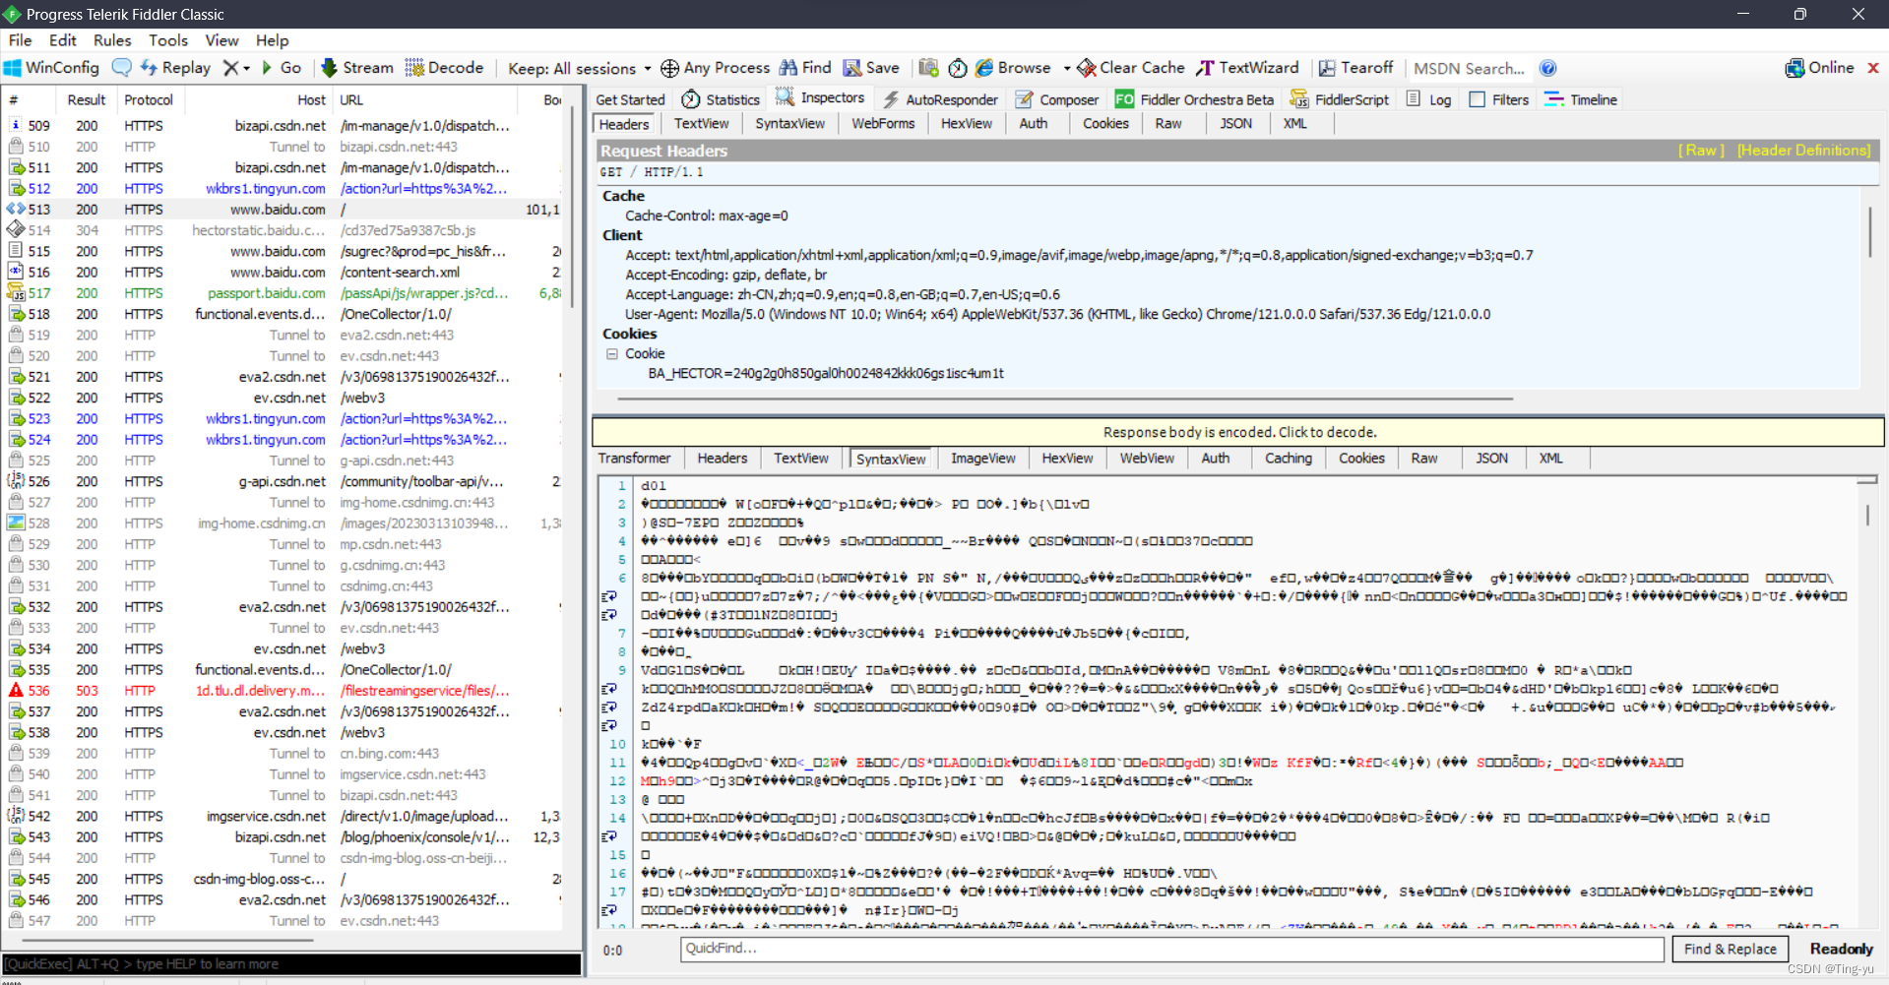Select session 517 passport.baidu.com

pos(283,293)
